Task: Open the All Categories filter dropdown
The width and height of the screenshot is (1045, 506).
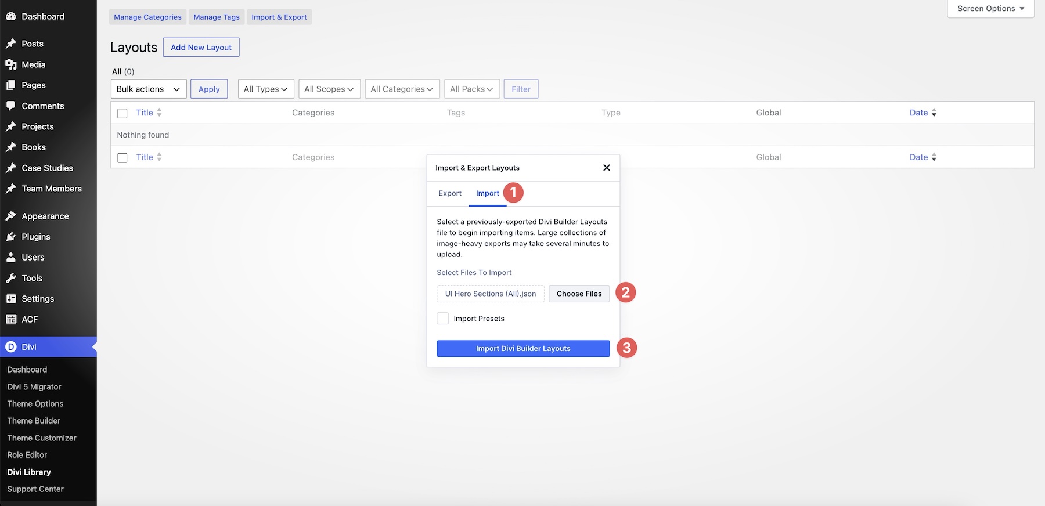Action: click(402, 89)
